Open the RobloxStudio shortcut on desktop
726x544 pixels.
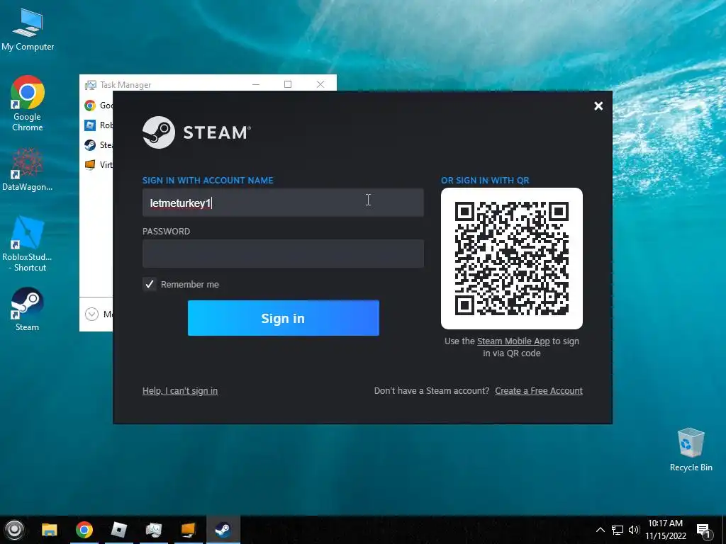pyautogui.click(x=28, y=244)
